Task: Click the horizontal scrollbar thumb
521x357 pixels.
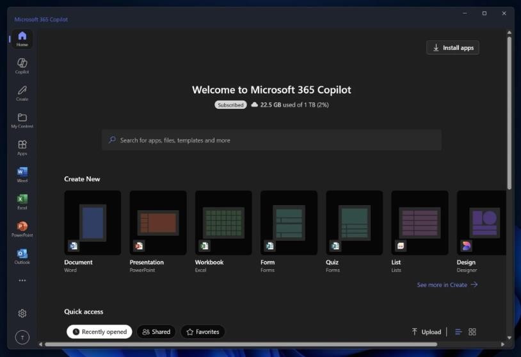Action: pos(241,344)
